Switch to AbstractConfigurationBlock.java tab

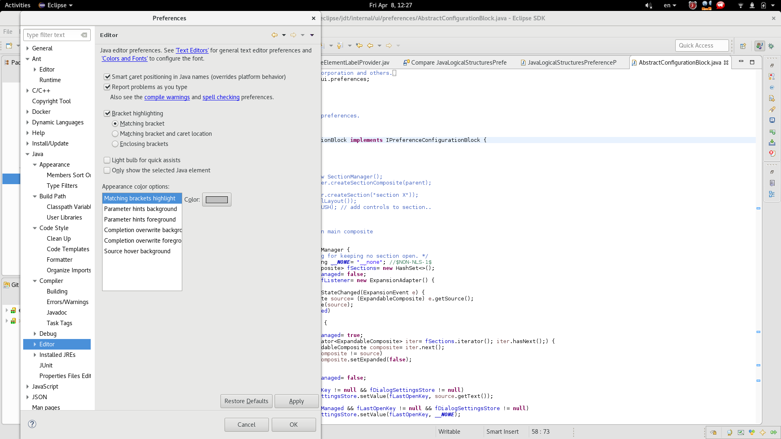[679, 63]
